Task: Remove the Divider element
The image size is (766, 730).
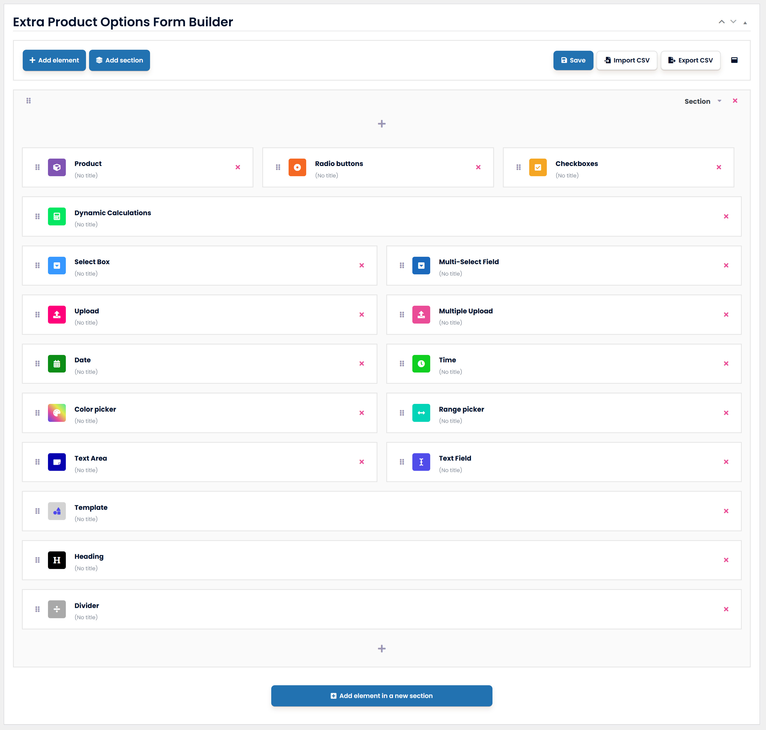Action: [726, 609]
